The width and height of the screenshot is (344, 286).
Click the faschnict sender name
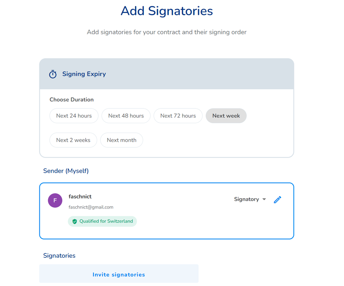[x=80, y=197]
